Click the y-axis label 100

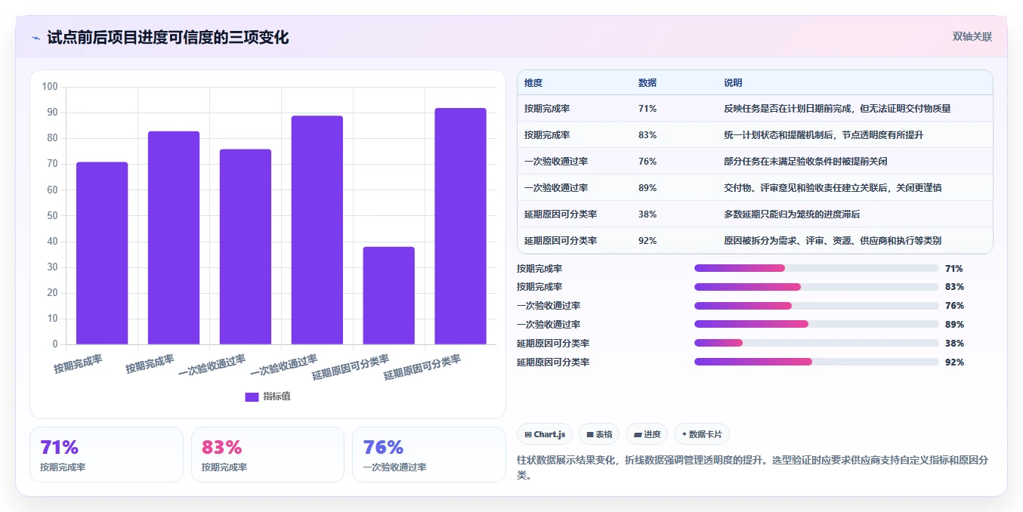(50, 87)
